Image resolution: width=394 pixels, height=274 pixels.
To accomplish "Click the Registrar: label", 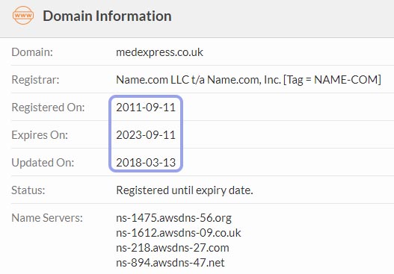I will pyautogui.click(x=35, y=80).
